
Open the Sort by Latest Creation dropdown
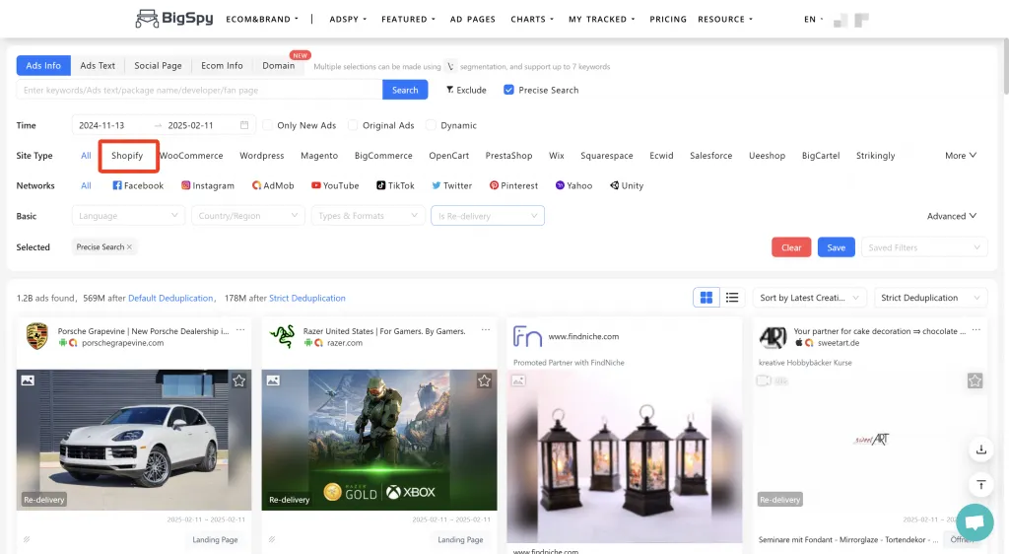[809, 298]
